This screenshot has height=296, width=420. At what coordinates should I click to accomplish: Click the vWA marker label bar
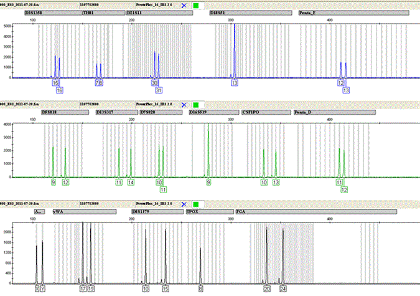91,212
